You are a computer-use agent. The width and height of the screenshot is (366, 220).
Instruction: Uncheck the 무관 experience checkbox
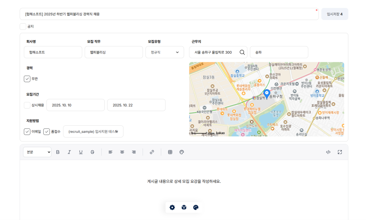pos(27,79)
